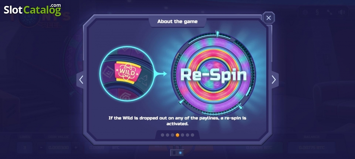This screenshot has height=159, width=355.
Task: Close the About the game dialog
Action: point(268,18)
